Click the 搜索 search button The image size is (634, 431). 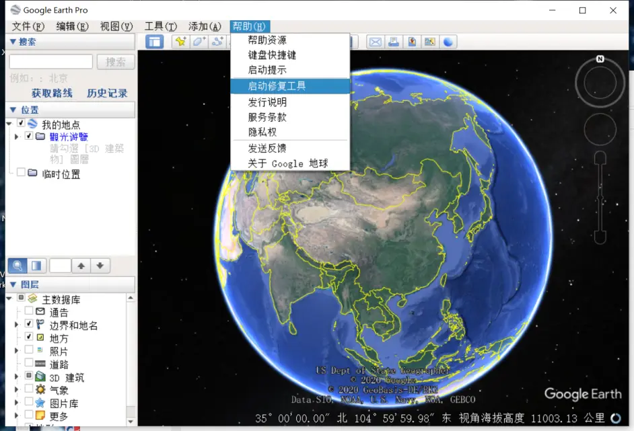coord(116,62)
